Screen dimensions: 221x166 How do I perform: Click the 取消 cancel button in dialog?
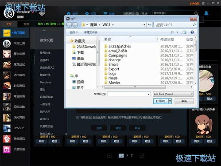pyautogui.click(x=184, y=101)
